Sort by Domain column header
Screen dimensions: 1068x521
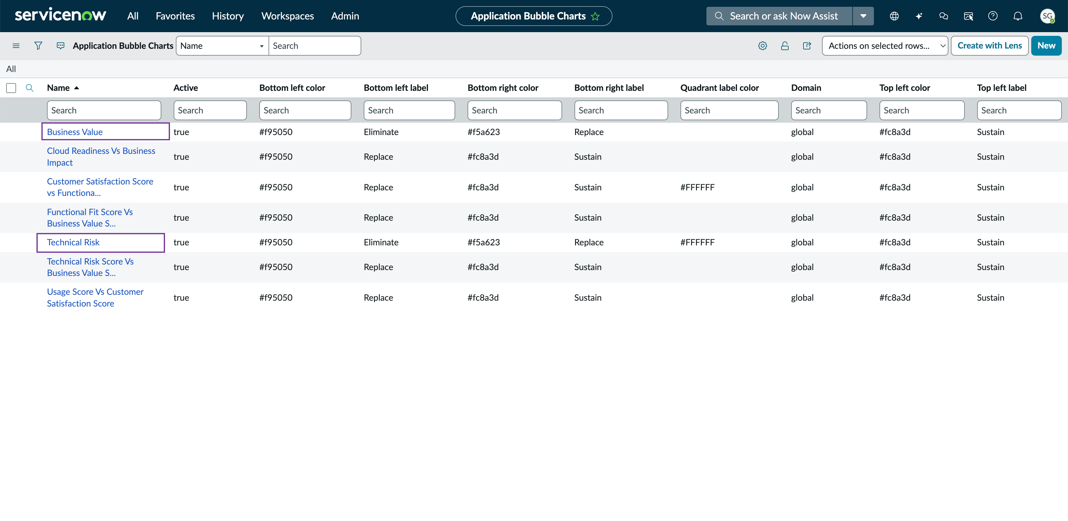pyautogui.click(x=806, y=88)
